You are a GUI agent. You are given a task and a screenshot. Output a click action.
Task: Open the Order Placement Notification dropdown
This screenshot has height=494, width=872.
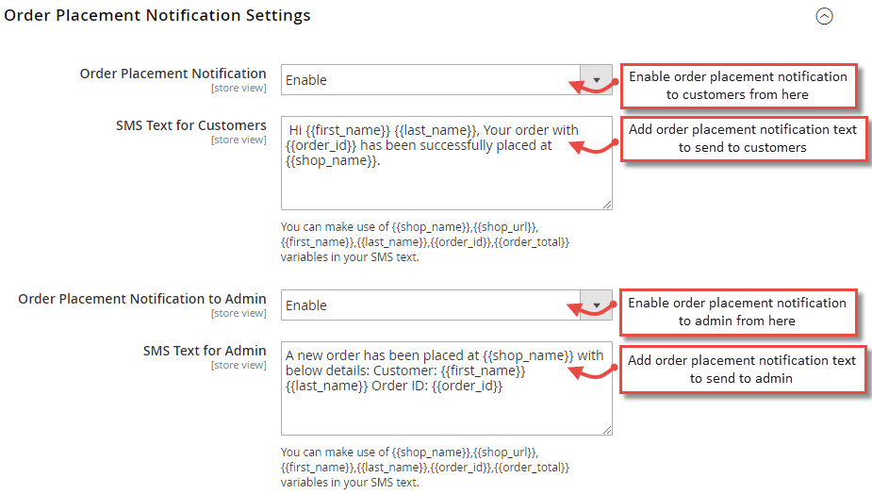click(x=446, y=80)
